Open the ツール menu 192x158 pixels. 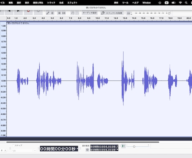click(x=125, y=2)
